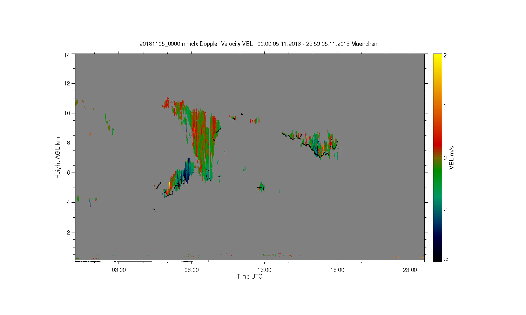Click the colorbar value -2 at the bottom
Viewport: 526px width, 315px height.
click(x=445, y=260)
